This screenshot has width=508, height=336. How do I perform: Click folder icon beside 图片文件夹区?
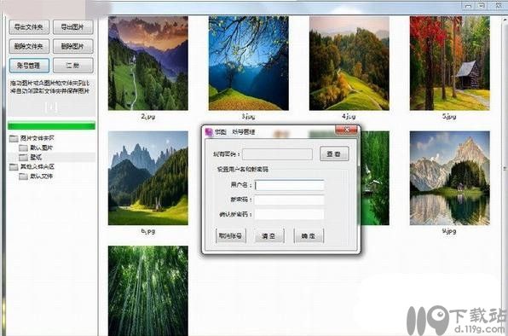coord(14,139)
